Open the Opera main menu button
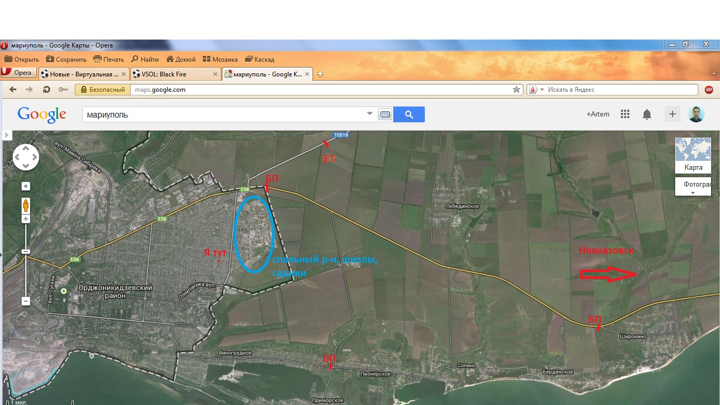This screenshot has height=405, width=720. pyautogui.click(x=19, y=73)
